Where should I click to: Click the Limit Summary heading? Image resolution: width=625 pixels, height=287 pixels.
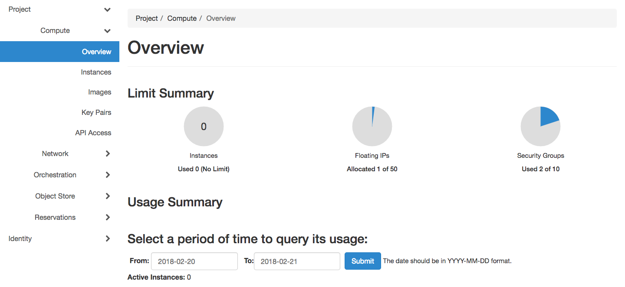171,93
